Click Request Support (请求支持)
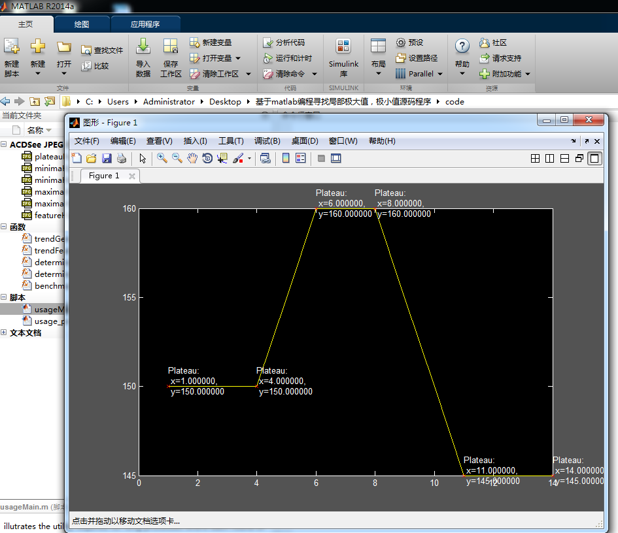Image resolution: width=618 pixels, height=533 pixels. point(500,58)
